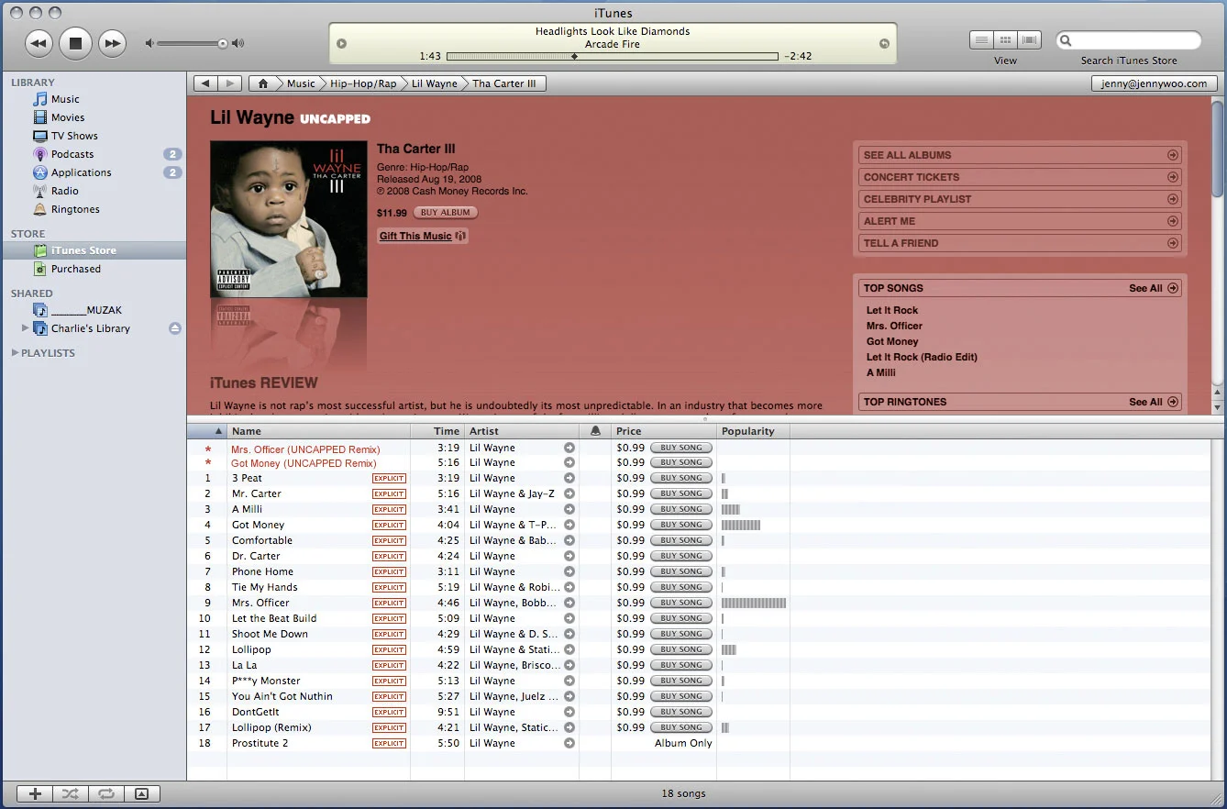Open Let It Rock (Radio Edit) top song
Screen dimensions: 1227x809
click(x=922, y=357)
